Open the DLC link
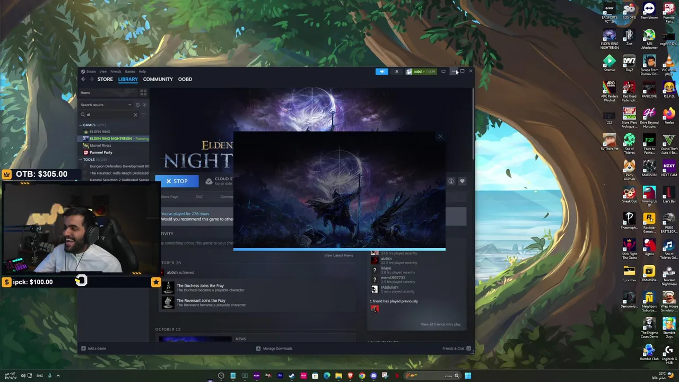 [199, 197]
